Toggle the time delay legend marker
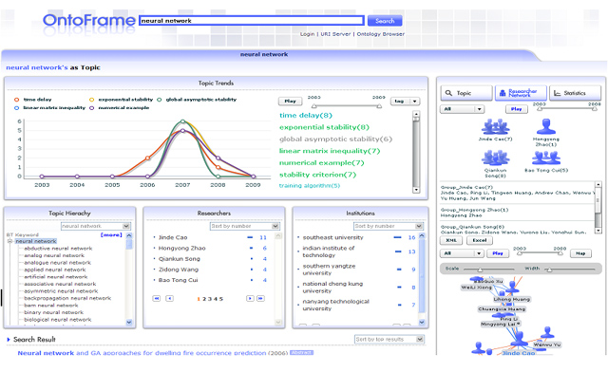The image size is (608, 372). click(17, 100)
